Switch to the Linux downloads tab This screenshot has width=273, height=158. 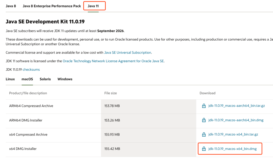10,79
